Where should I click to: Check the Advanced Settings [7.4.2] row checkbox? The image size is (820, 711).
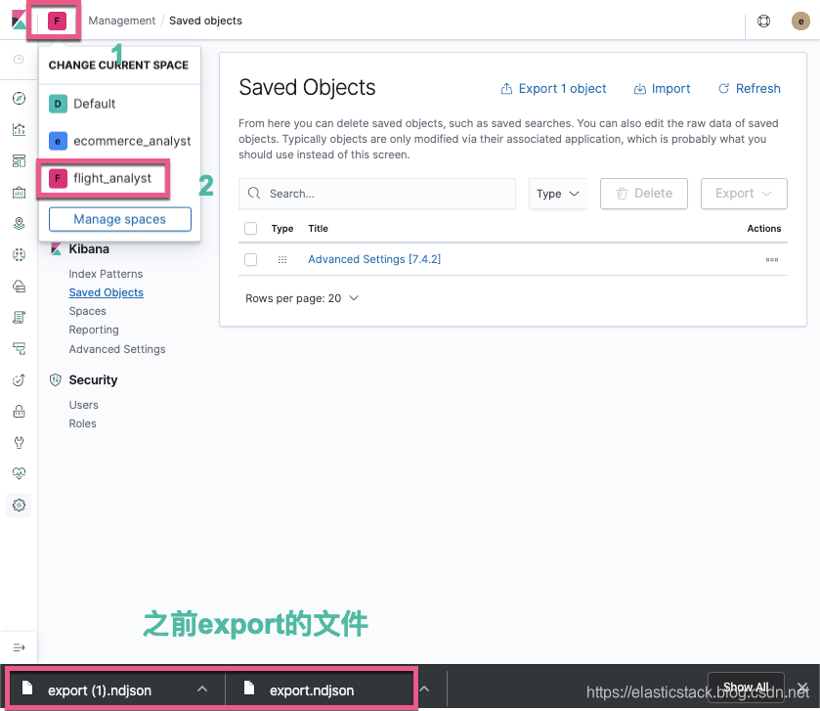point(250,259)
